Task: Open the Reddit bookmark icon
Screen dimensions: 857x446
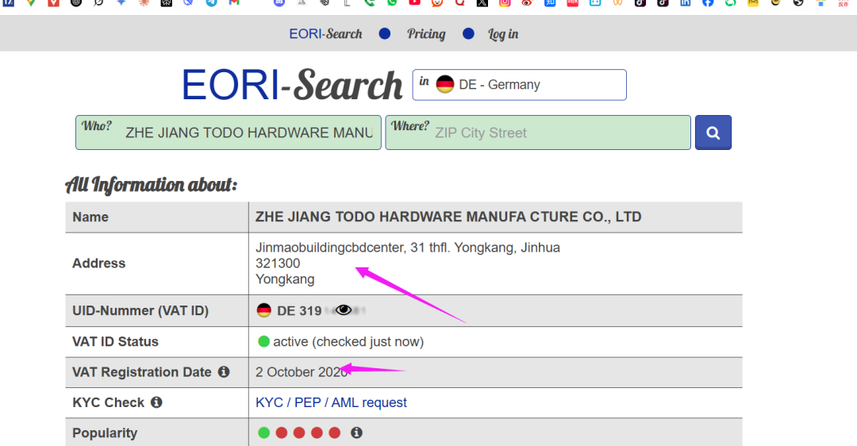Action: click(436, 2)
